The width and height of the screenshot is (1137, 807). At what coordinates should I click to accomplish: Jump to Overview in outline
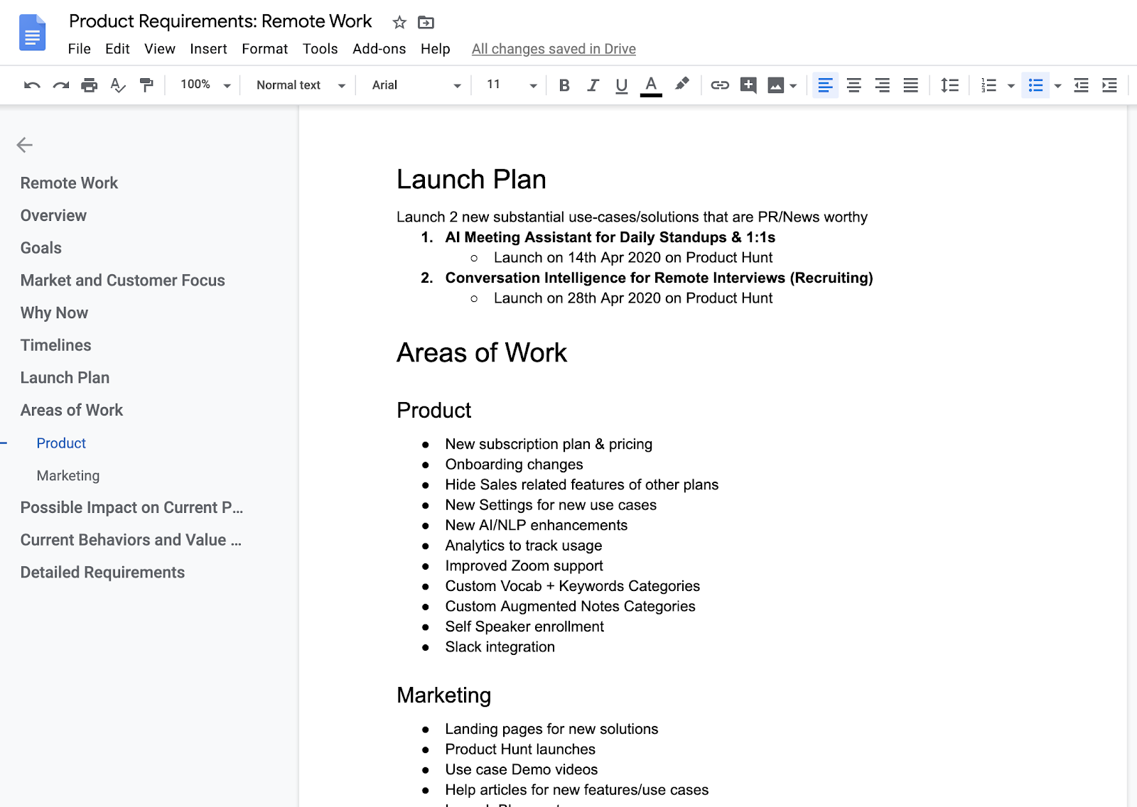53,216
